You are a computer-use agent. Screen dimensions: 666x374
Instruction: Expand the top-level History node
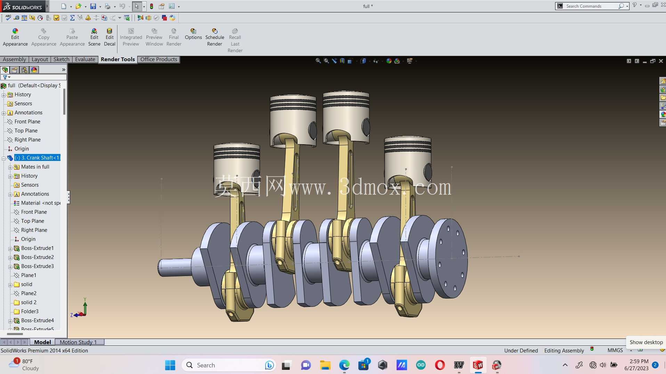[4, 95]
